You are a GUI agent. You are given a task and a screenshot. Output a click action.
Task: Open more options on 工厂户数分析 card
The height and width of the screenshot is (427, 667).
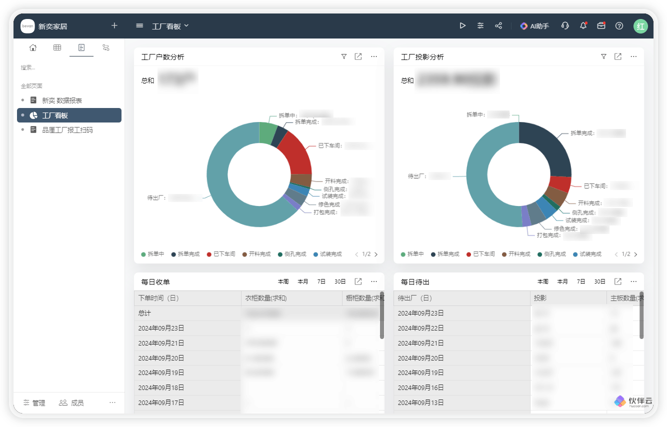[x=374, y=56]
